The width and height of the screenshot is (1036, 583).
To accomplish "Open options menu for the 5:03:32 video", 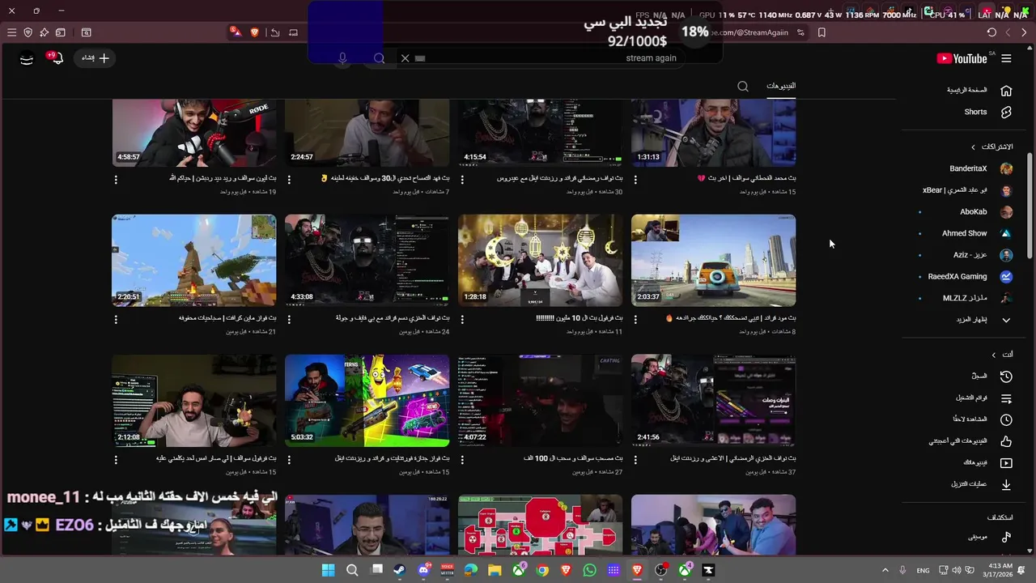I will (289, 459).
